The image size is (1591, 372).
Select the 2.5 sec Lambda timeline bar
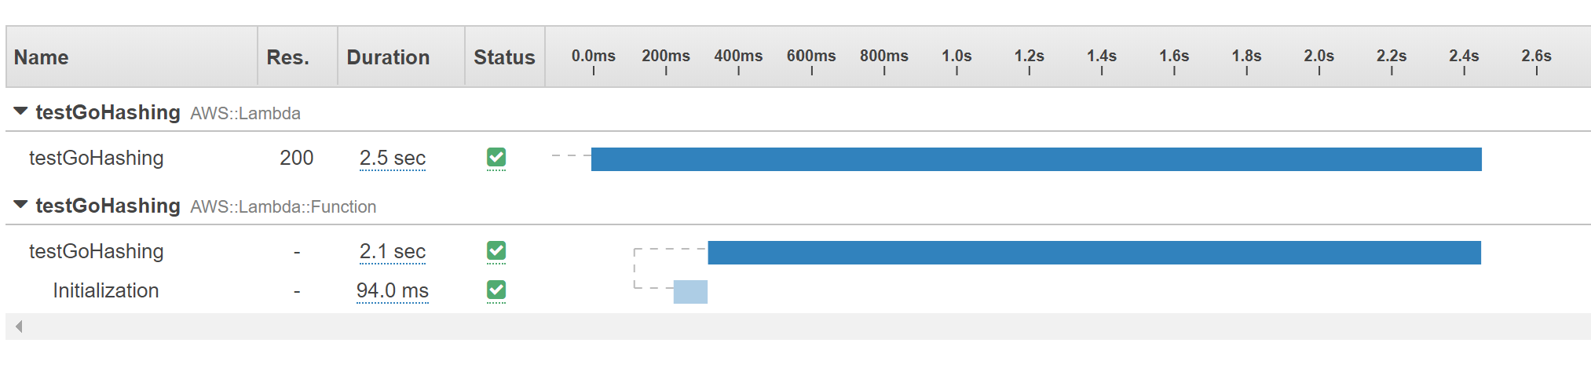(x=1036, y=159)
